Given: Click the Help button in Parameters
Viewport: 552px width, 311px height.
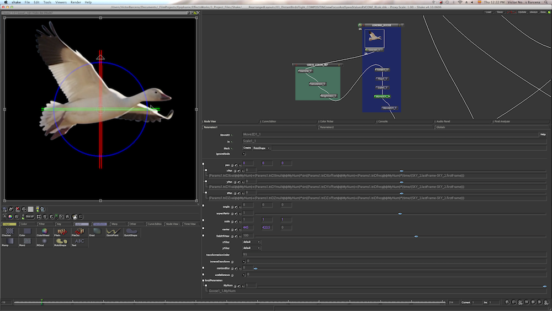Looking at the screenshot, I should (543, 134).
